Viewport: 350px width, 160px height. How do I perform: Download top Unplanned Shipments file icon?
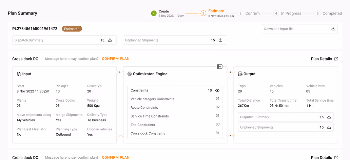point(220,40)
